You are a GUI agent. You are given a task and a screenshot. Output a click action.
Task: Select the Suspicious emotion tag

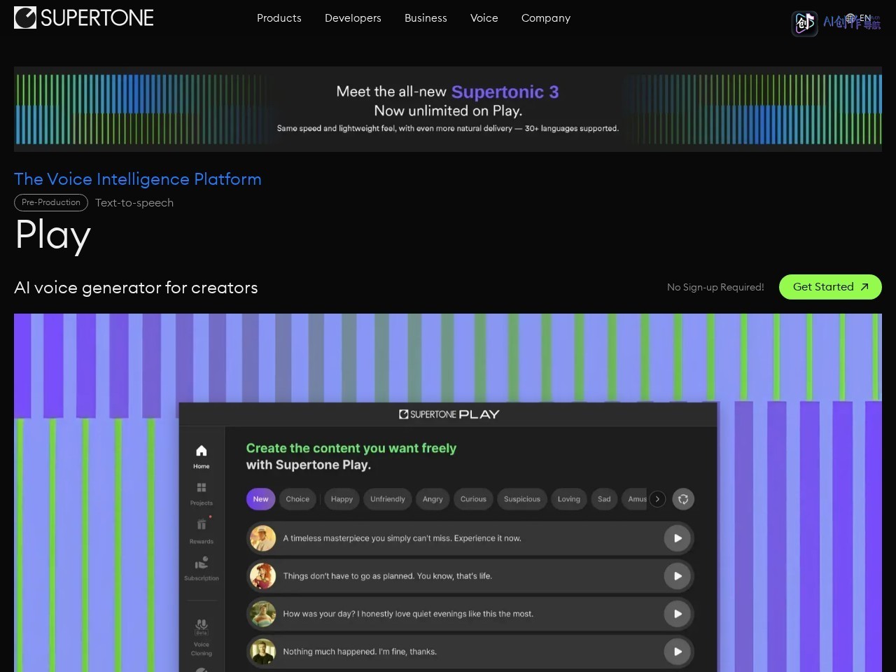point(522,499)
